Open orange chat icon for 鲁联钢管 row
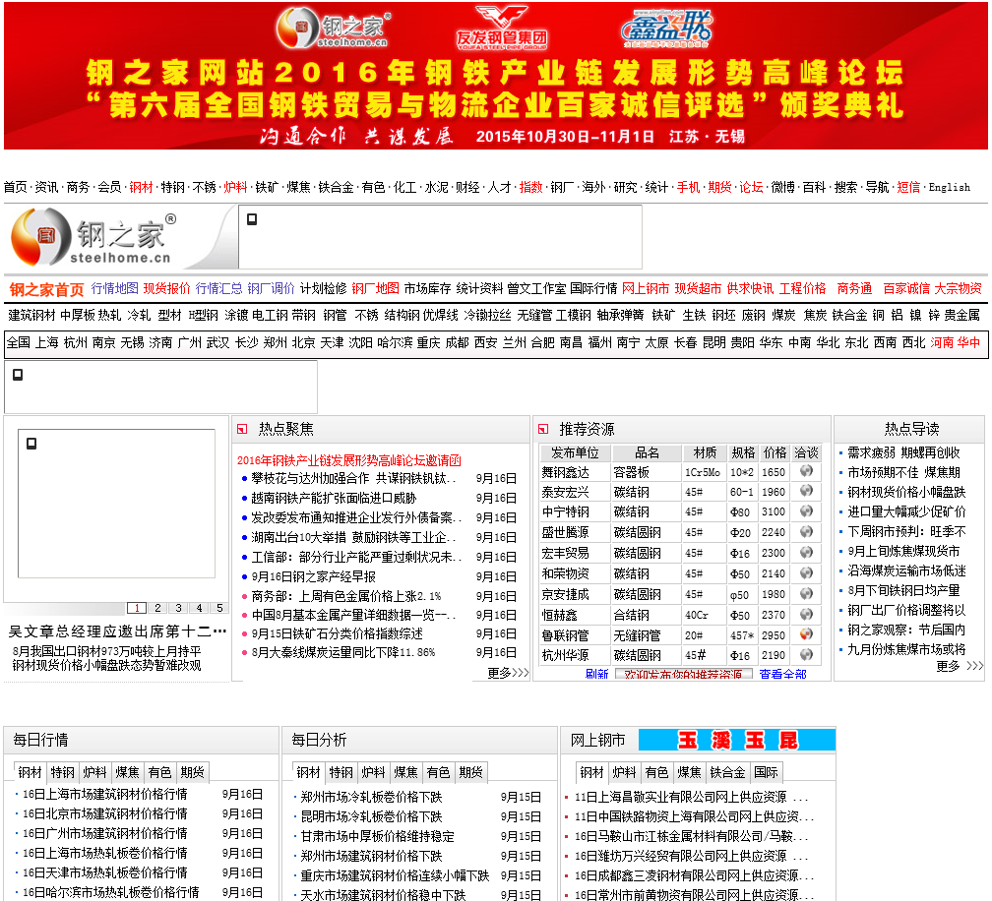The width and height of the screenshot is (992, 901). (806, 634)
